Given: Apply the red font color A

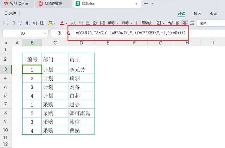Looking at the screenshot, I should click(62, 23).
